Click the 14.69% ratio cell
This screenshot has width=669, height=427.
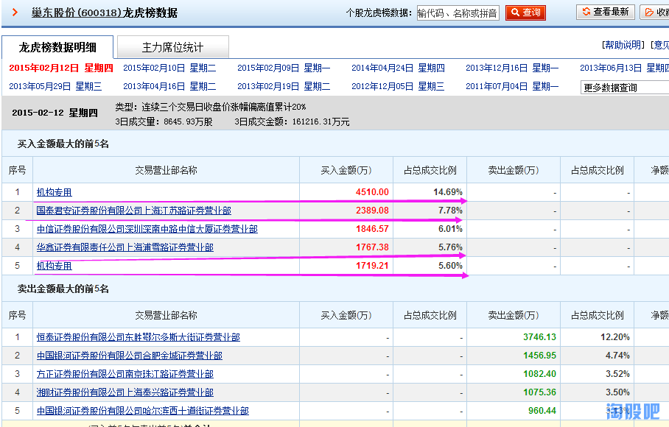point(430,192)
